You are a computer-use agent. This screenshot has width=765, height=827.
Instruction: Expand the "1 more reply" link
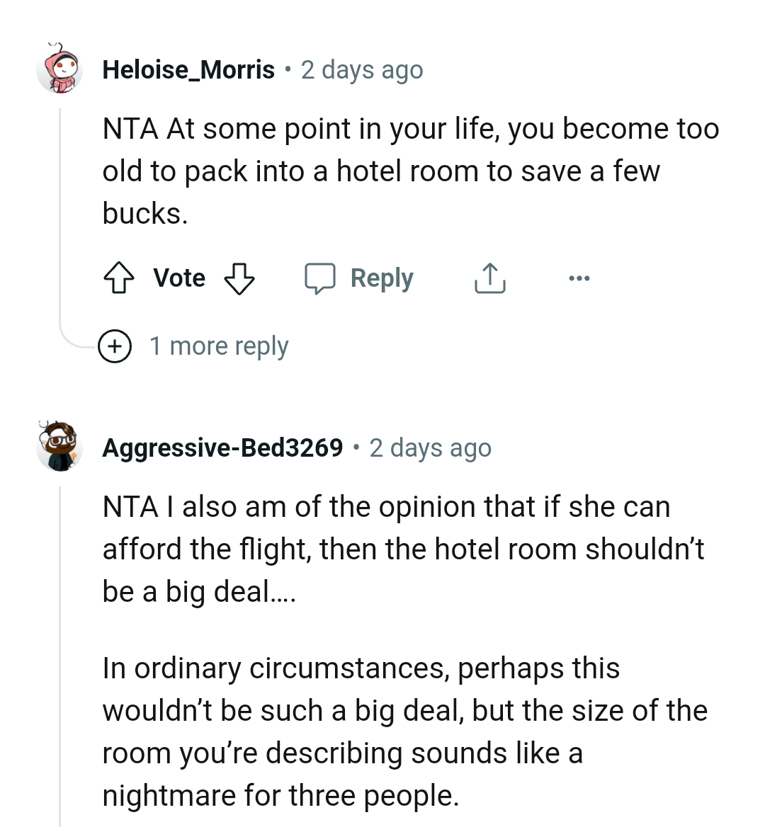(x=219, y=346)
